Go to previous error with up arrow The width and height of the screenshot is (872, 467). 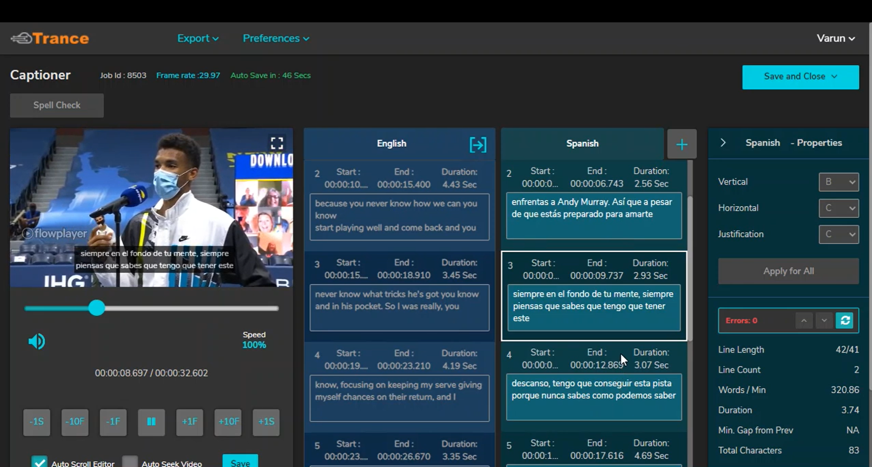(804, 321)
